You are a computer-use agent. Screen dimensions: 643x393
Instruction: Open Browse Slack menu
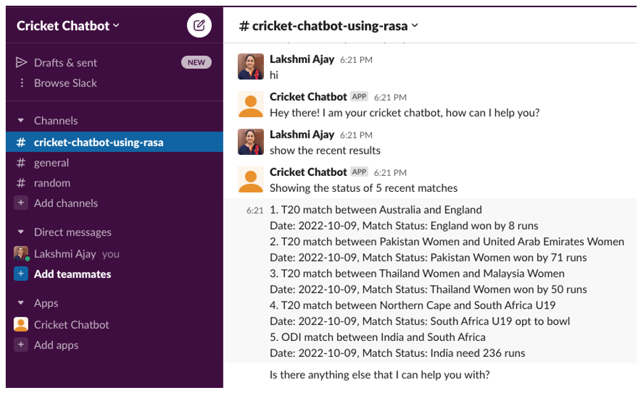66,83
